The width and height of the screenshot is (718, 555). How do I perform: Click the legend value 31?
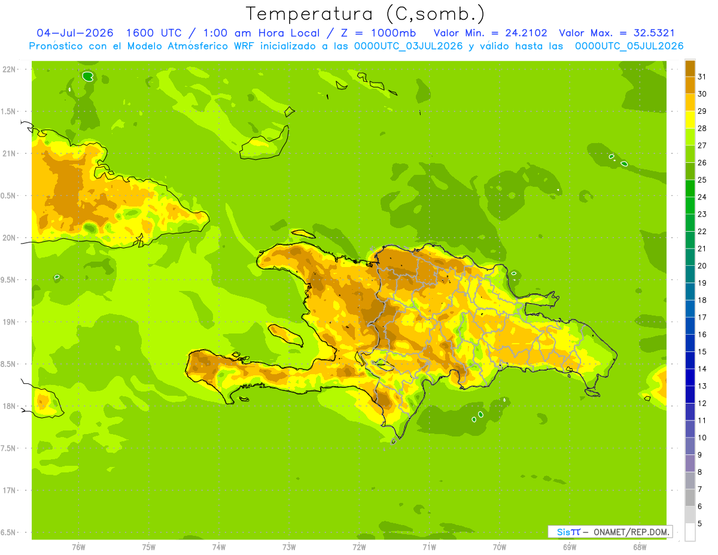coord(702,76)
